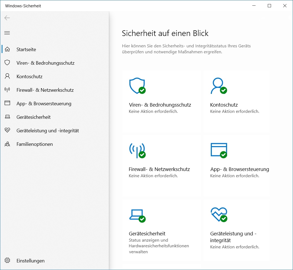Click the person icon for Kontoschutz in sidebar
The width and height of the screenshot is (293, 270).
7,76
